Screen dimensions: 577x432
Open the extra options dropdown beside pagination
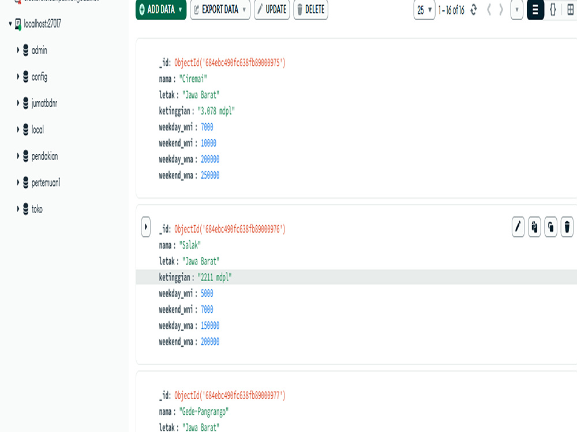[x=516, y=10]
